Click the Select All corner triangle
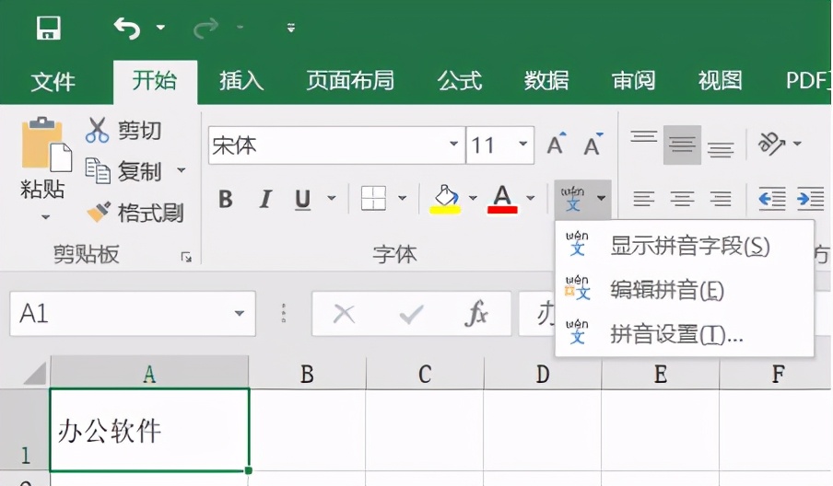The width and height of the screenshot is (833, 486). tap(35, 373)
